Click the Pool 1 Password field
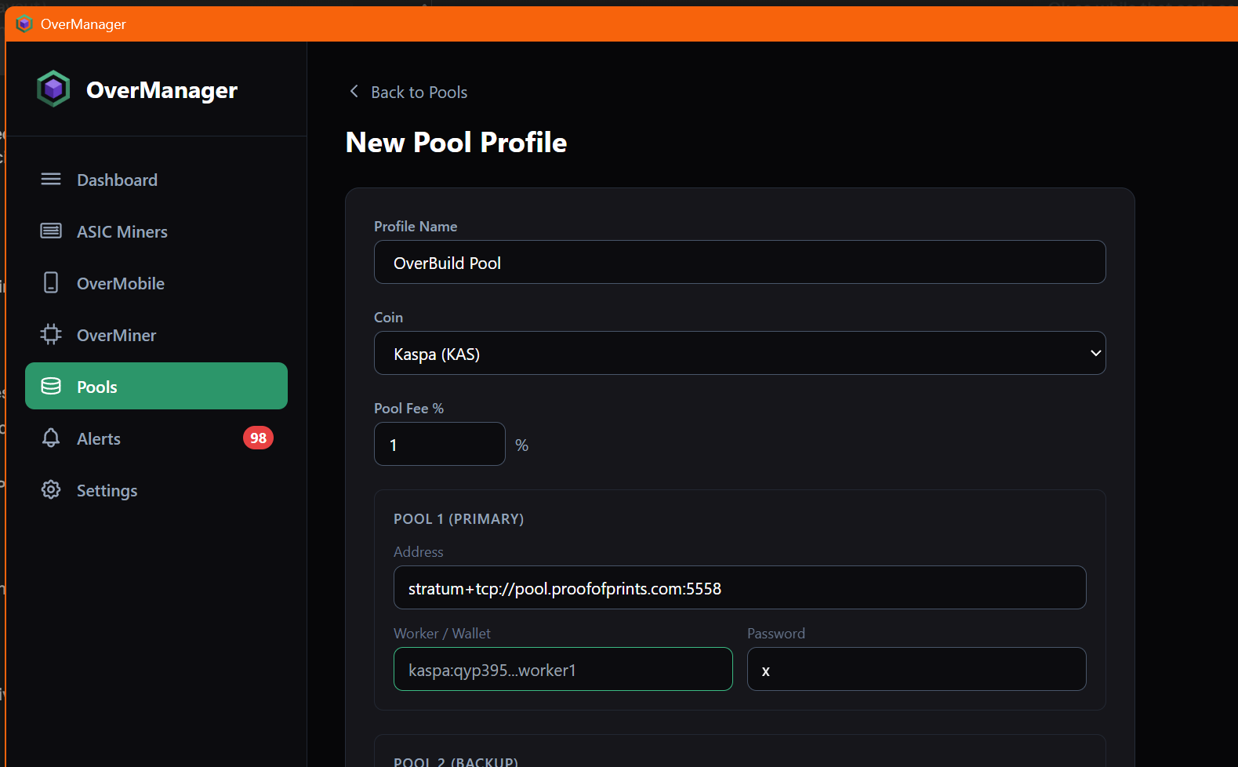This screenshot has width=1238, height=767. click(x=917, y=669)
